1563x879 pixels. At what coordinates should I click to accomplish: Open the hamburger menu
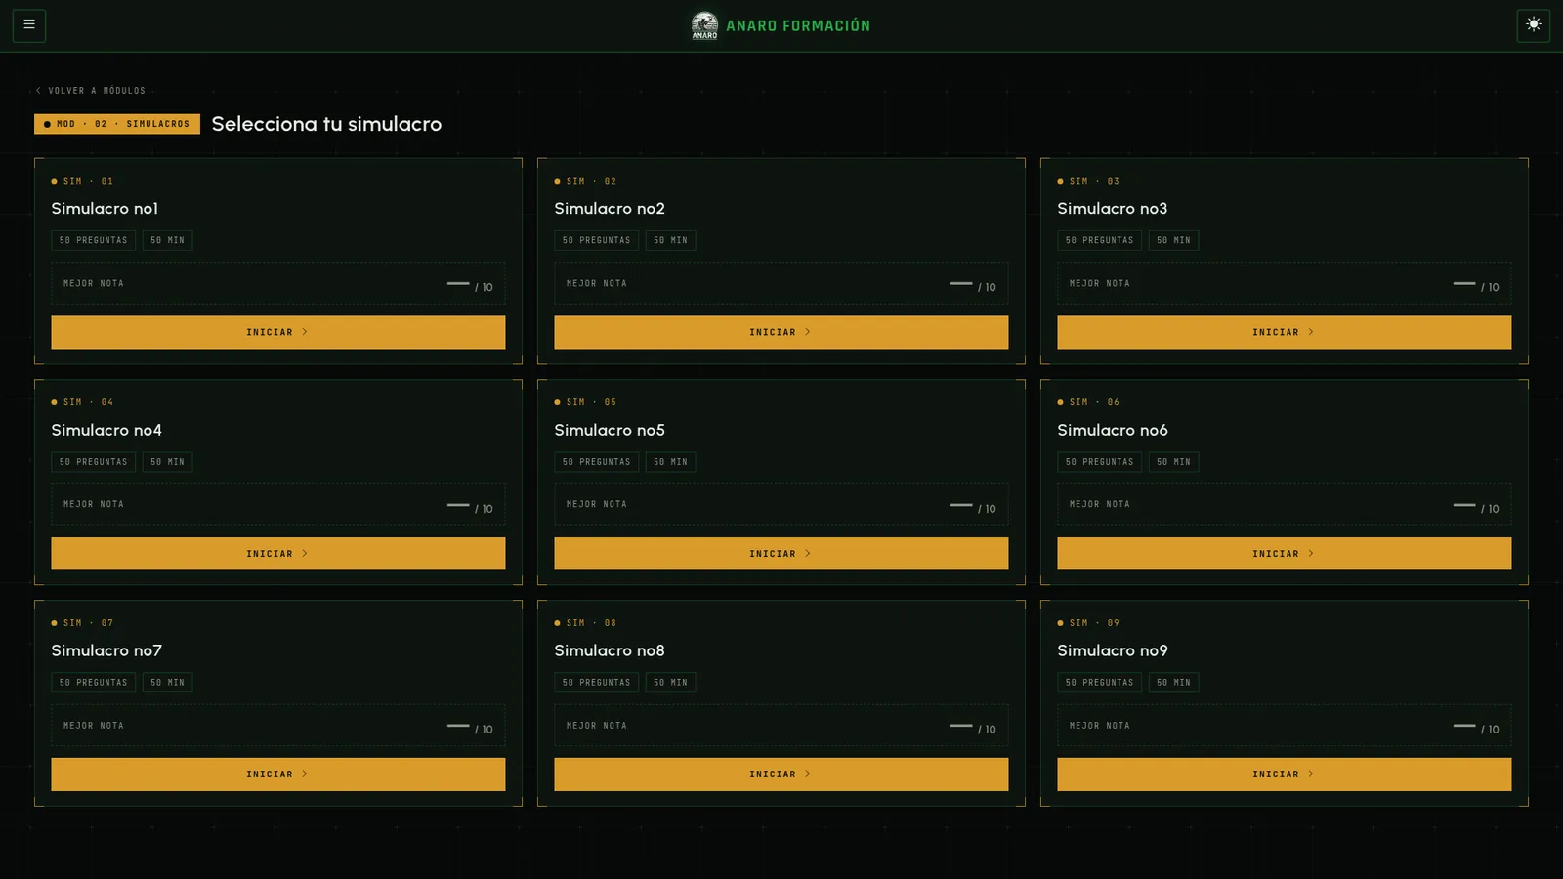tap(29, 24)
